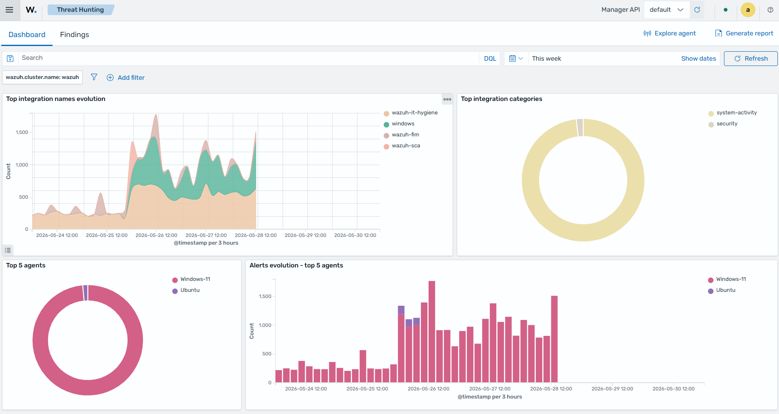Open the help question mark icon

click(x=770, y=10)
